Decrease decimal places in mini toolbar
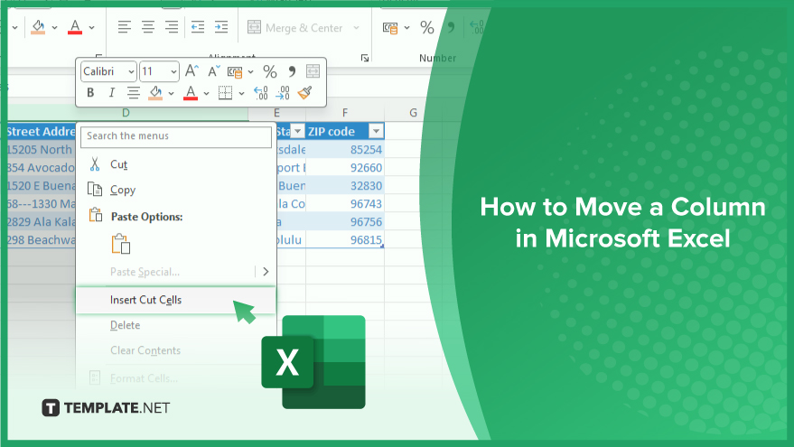Image resolution: width=794 pixels, height=447 pixels. tap(283, 93)
